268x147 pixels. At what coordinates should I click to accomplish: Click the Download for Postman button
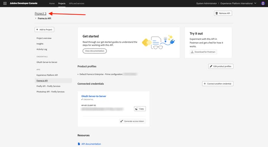pyautogui.click(x=203, y=52)
